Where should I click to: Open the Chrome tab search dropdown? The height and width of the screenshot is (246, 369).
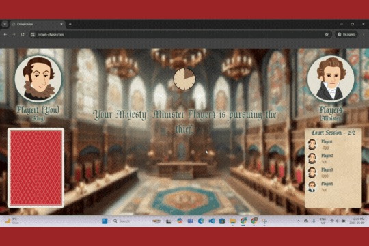(5, 24)
